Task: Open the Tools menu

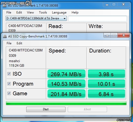Action: point(43,12)
